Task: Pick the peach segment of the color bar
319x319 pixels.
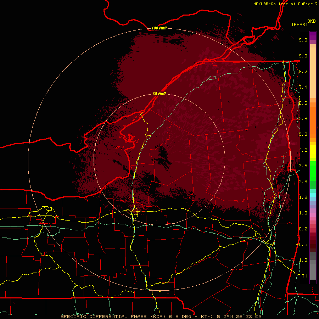Action: [313, 73]
